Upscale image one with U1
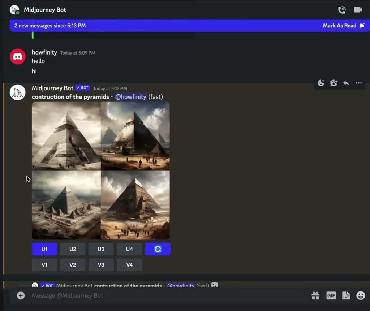Screen dimensions: 370x311 pos(44,249)
